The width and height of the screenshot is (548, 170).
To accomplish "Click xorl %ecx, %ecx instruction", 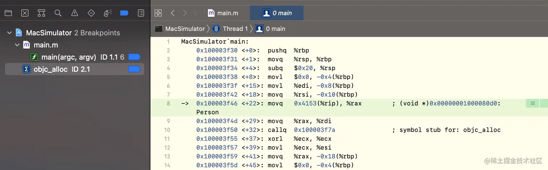I will coord(300,139).
